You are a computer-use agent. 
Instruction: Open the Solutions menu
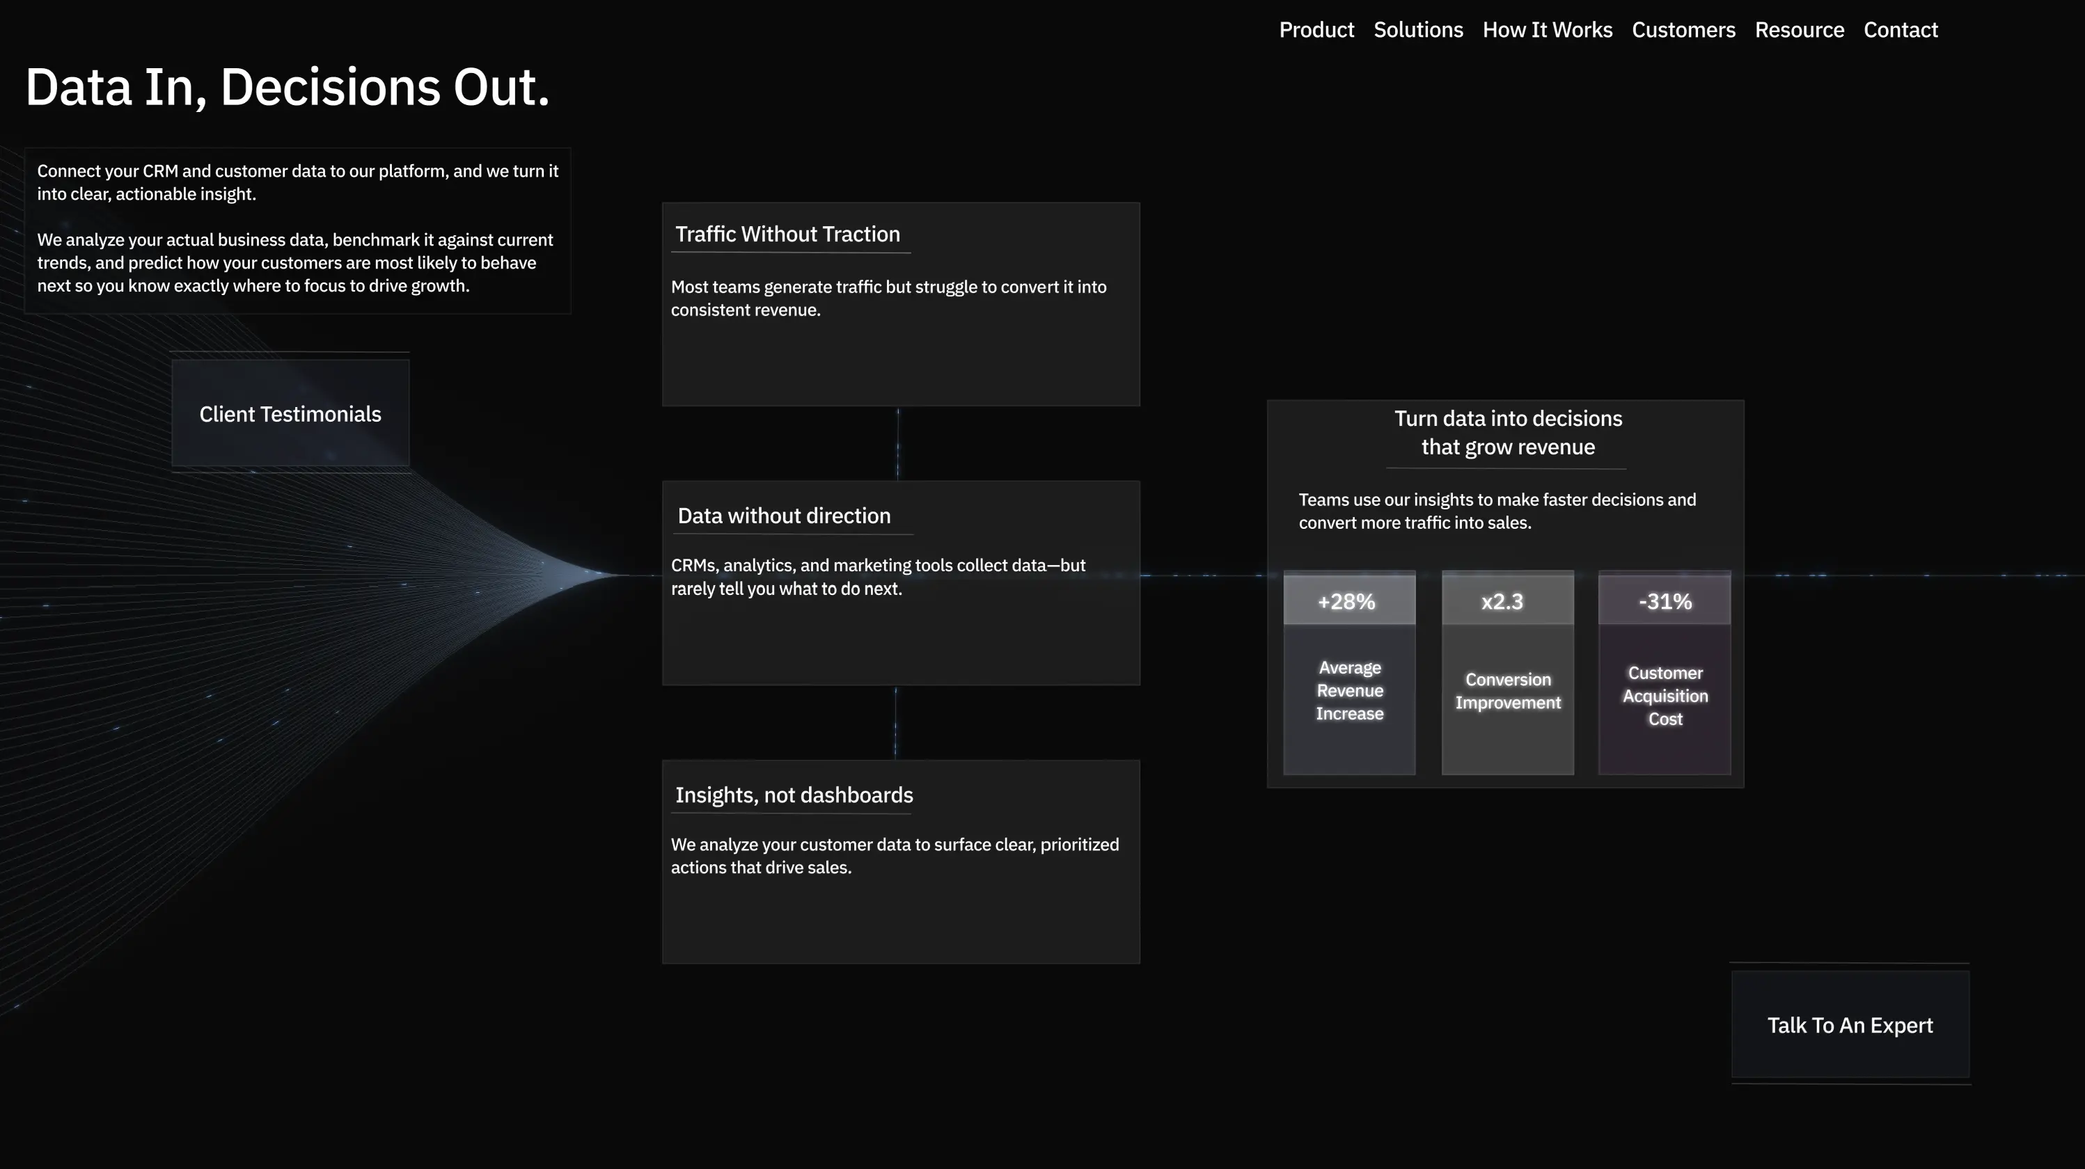1418,30
